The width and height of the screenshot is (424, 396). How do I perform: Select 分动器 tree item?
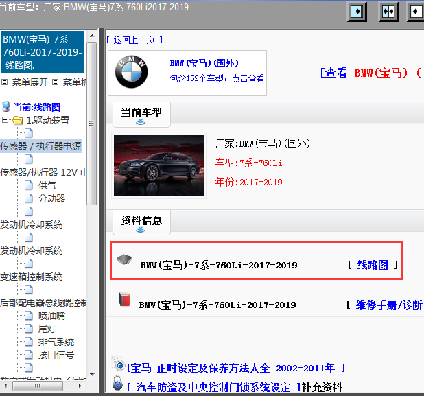pyautogui.click(x=51, y=198)
